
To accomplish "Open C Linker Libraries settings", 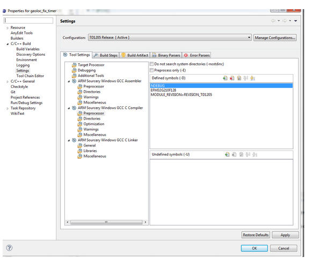I will coord(90,151).
